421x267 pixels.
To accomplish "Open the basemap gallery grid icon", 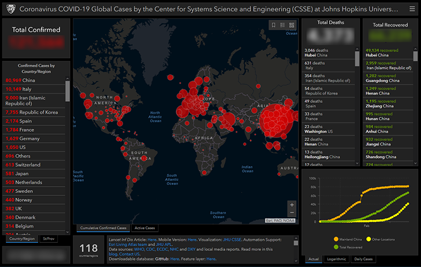I will 291,25.
